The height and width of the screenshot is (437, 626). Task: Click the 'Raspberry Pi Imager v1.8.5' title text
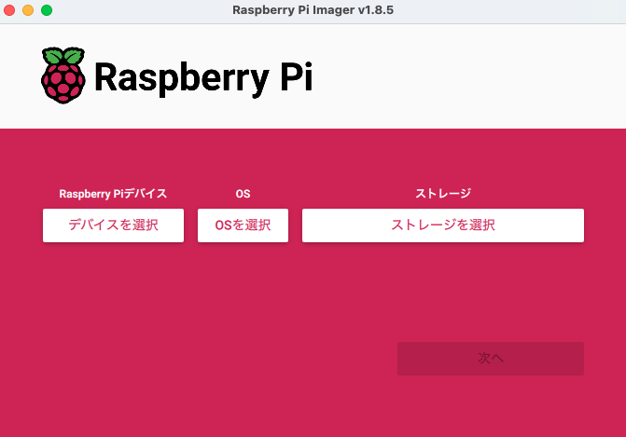point(313,9)
